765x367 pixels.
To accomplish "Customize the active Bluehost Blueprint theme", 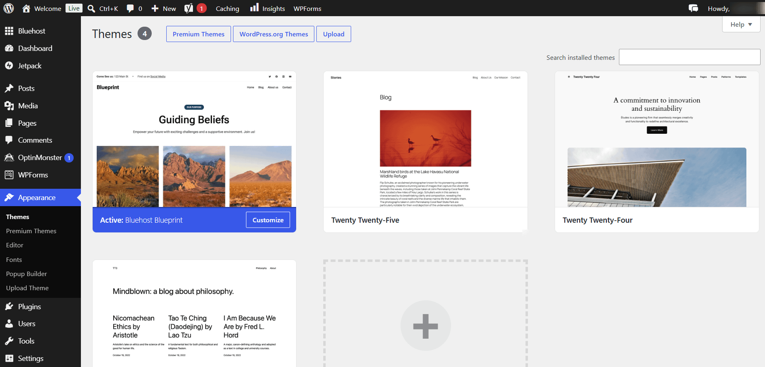I will pyautogui.click(x=268, y=220).
